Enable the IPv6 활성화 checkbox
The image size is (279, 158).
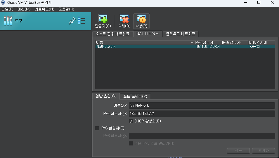point(97,128)
